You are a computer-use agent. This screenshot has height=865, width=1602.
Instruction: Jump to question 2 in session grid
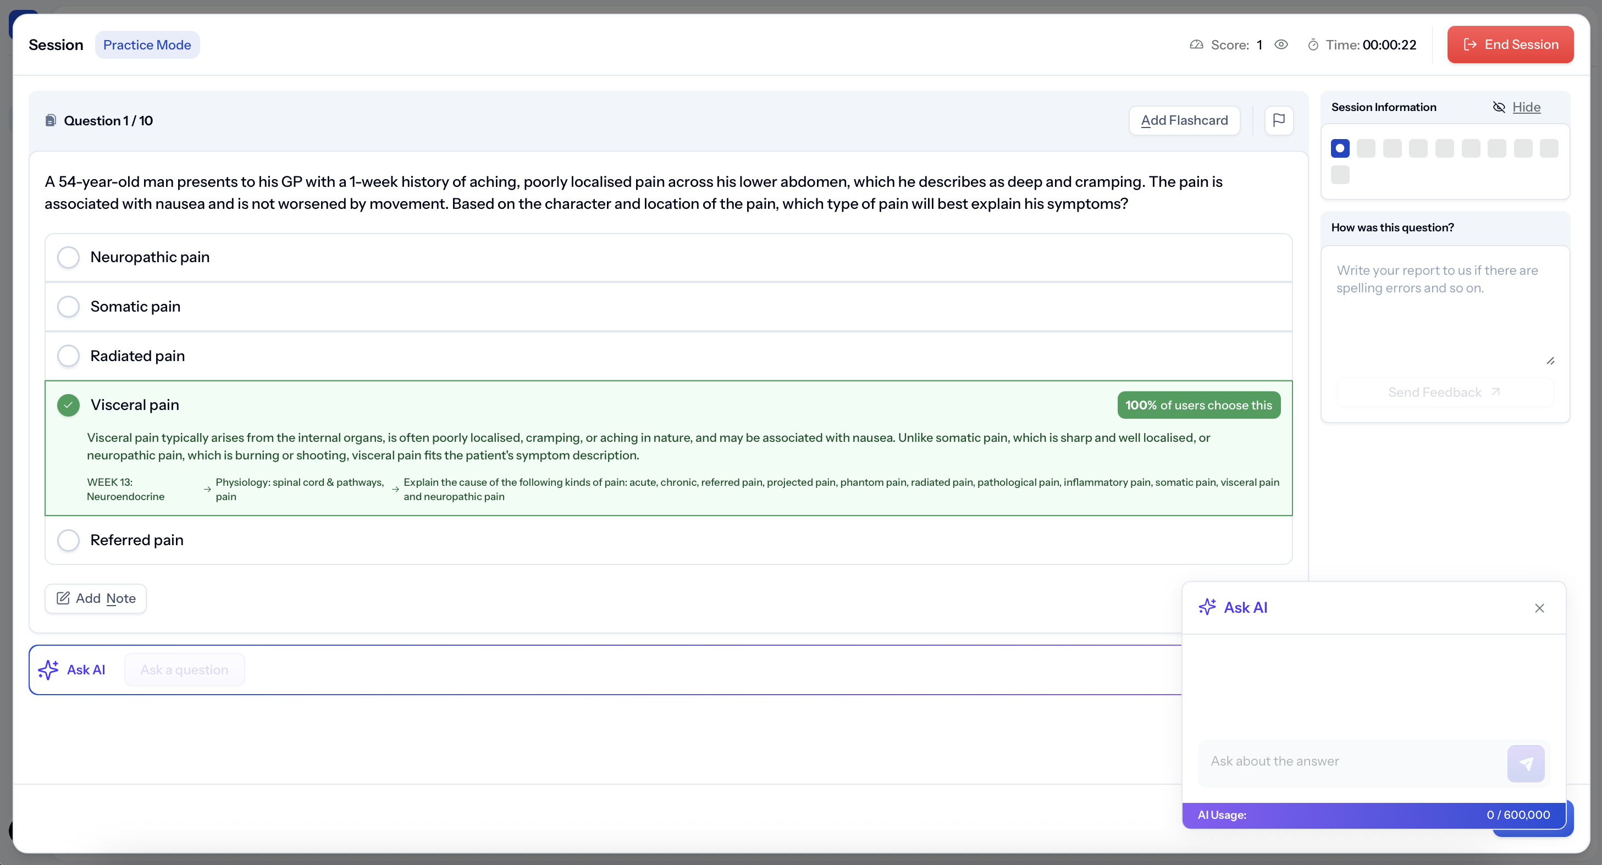tap(1366, 148)
